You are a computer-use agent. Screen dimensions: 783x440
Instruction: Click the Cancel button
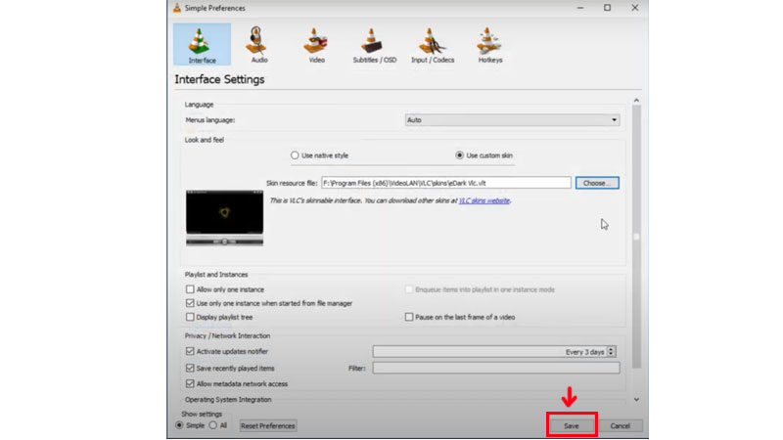pyautogui.click(x=621, y=426)
